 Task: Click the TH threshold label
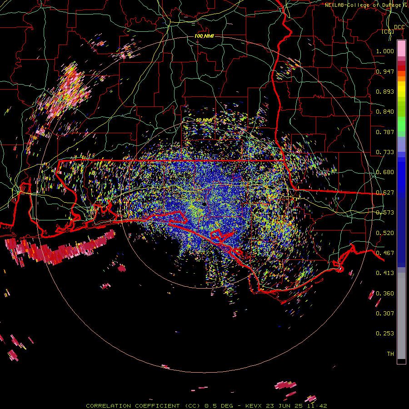[390, 354]
